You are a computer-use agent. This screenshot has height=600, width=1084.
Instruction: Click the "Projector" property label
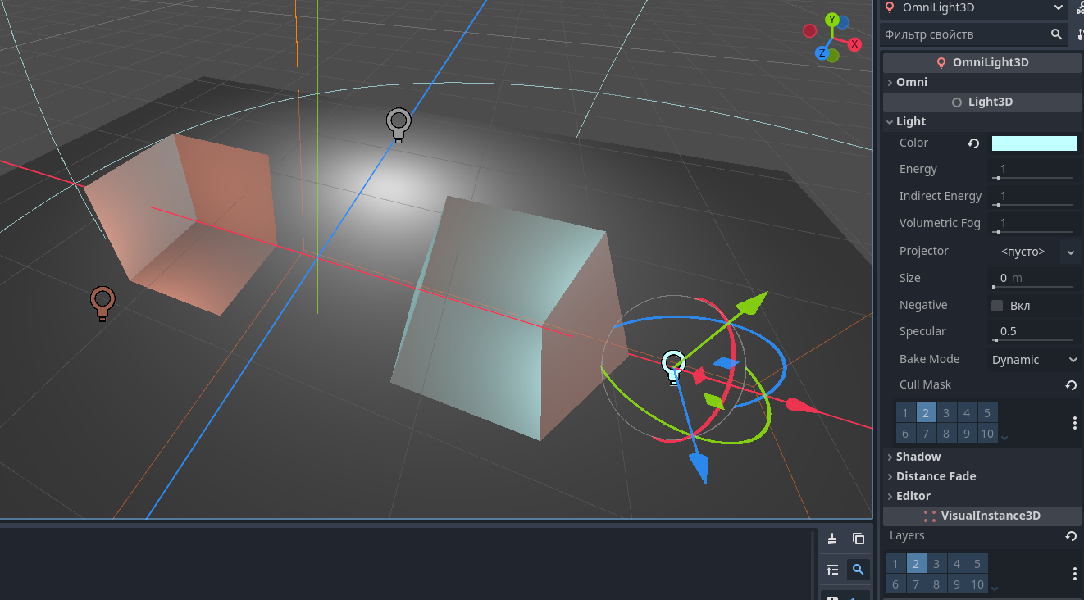pos(924,252)
